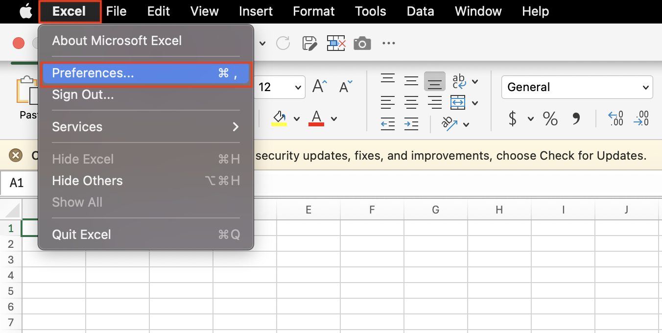Expand font color options arrow
Screen dimensions: 662x333
(334, 119)
